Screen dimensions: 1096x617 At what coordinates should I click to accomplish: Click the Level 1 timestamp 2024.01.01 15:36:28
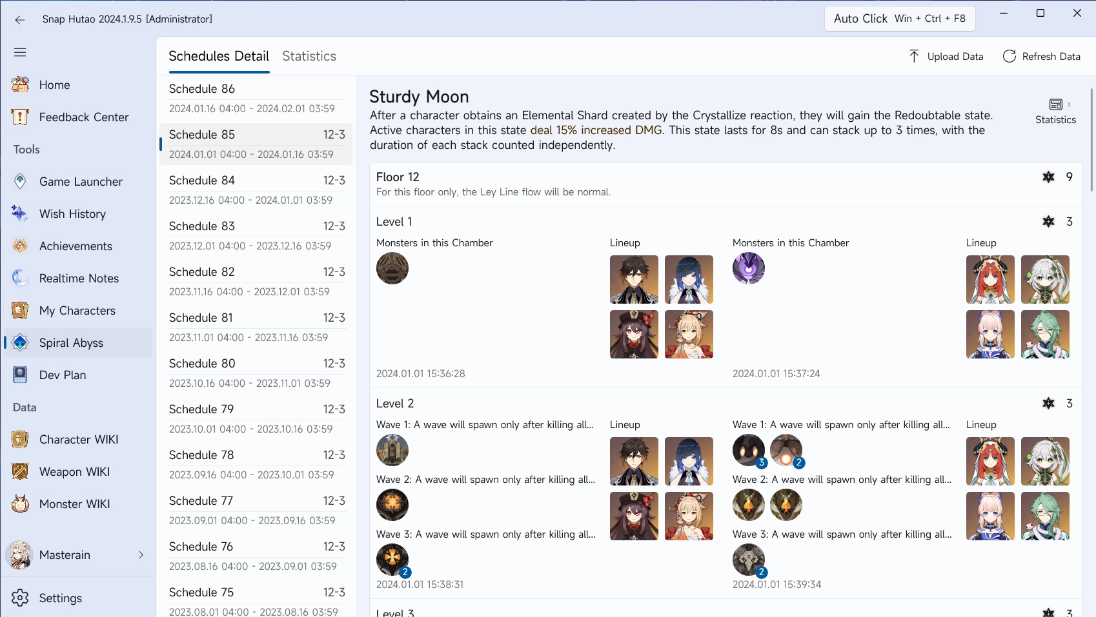tap(421, 373)
